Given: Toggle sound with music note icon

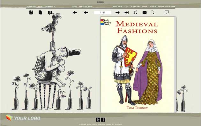Looking at the screenshot, I should pyautogui.click(x=135, y=12).
